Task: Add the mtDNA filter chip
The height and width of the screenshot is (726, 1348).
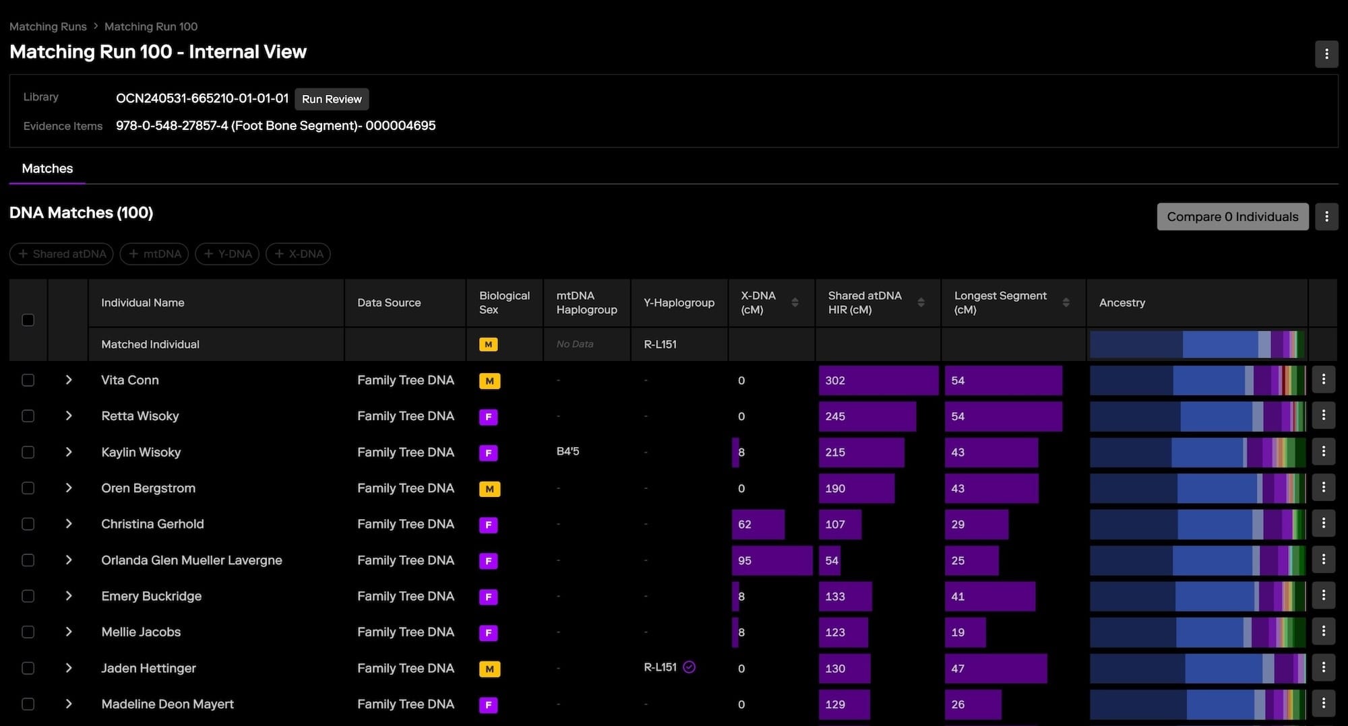Action: [154, 254]
